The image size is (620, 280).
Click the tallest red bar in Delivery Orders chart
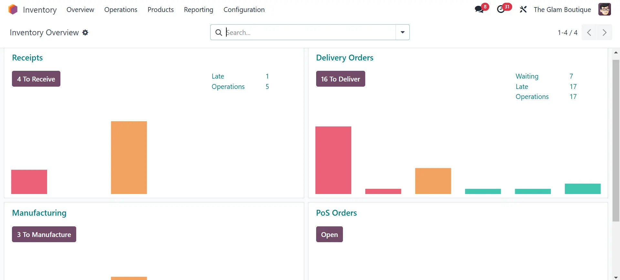333,160
